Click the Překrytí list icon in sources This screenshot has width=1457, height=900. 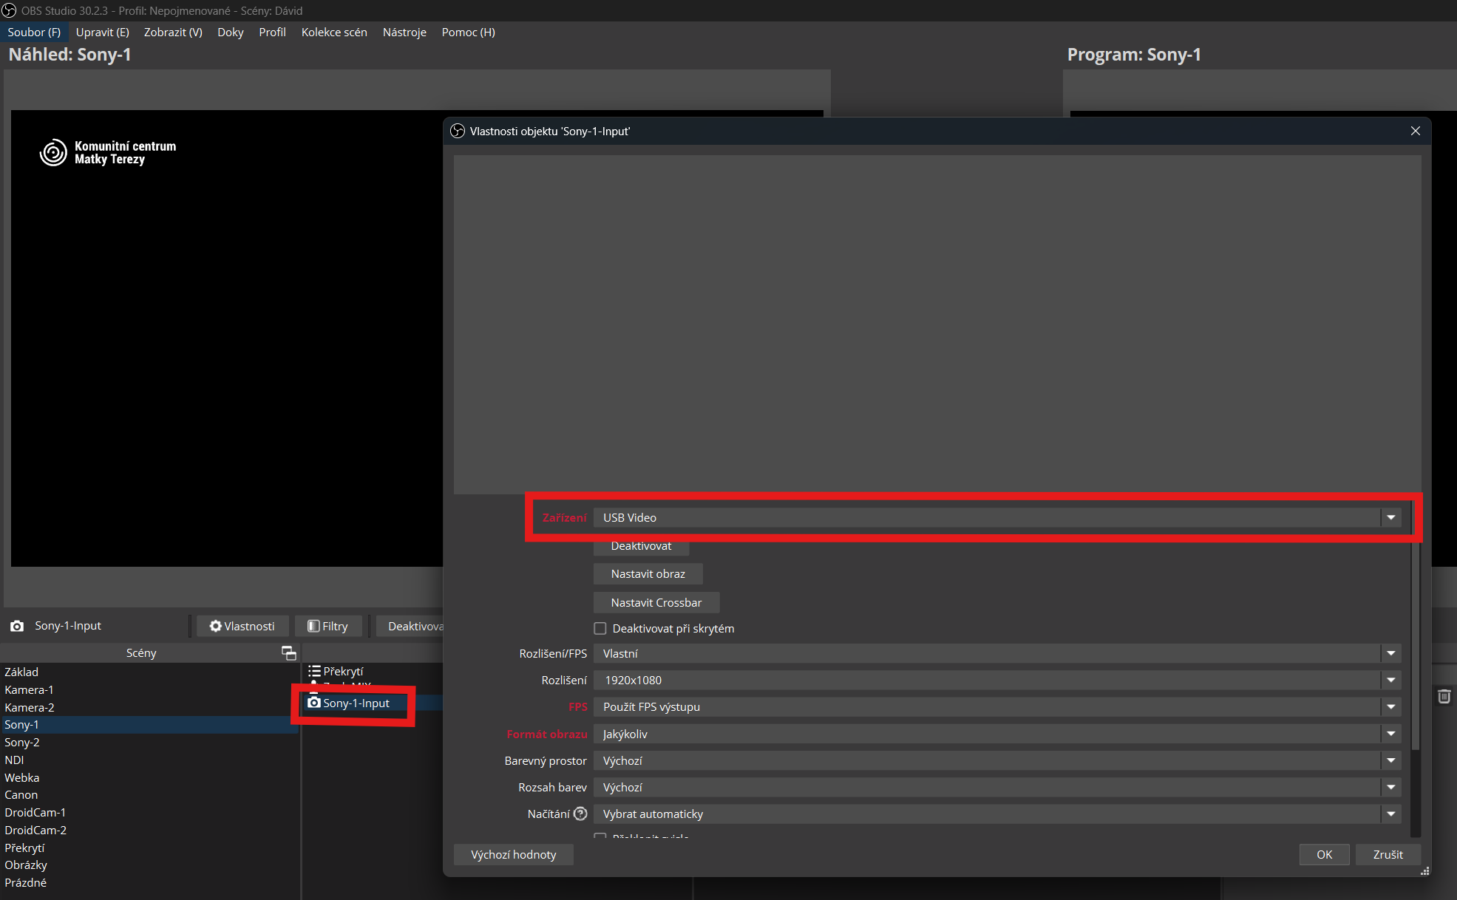click(314, 671)
